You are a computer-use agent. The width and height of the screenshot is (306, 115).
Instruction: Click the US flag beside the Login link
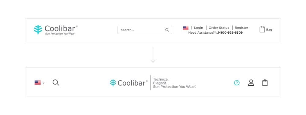pyautogui.click(x=186, y=28)
